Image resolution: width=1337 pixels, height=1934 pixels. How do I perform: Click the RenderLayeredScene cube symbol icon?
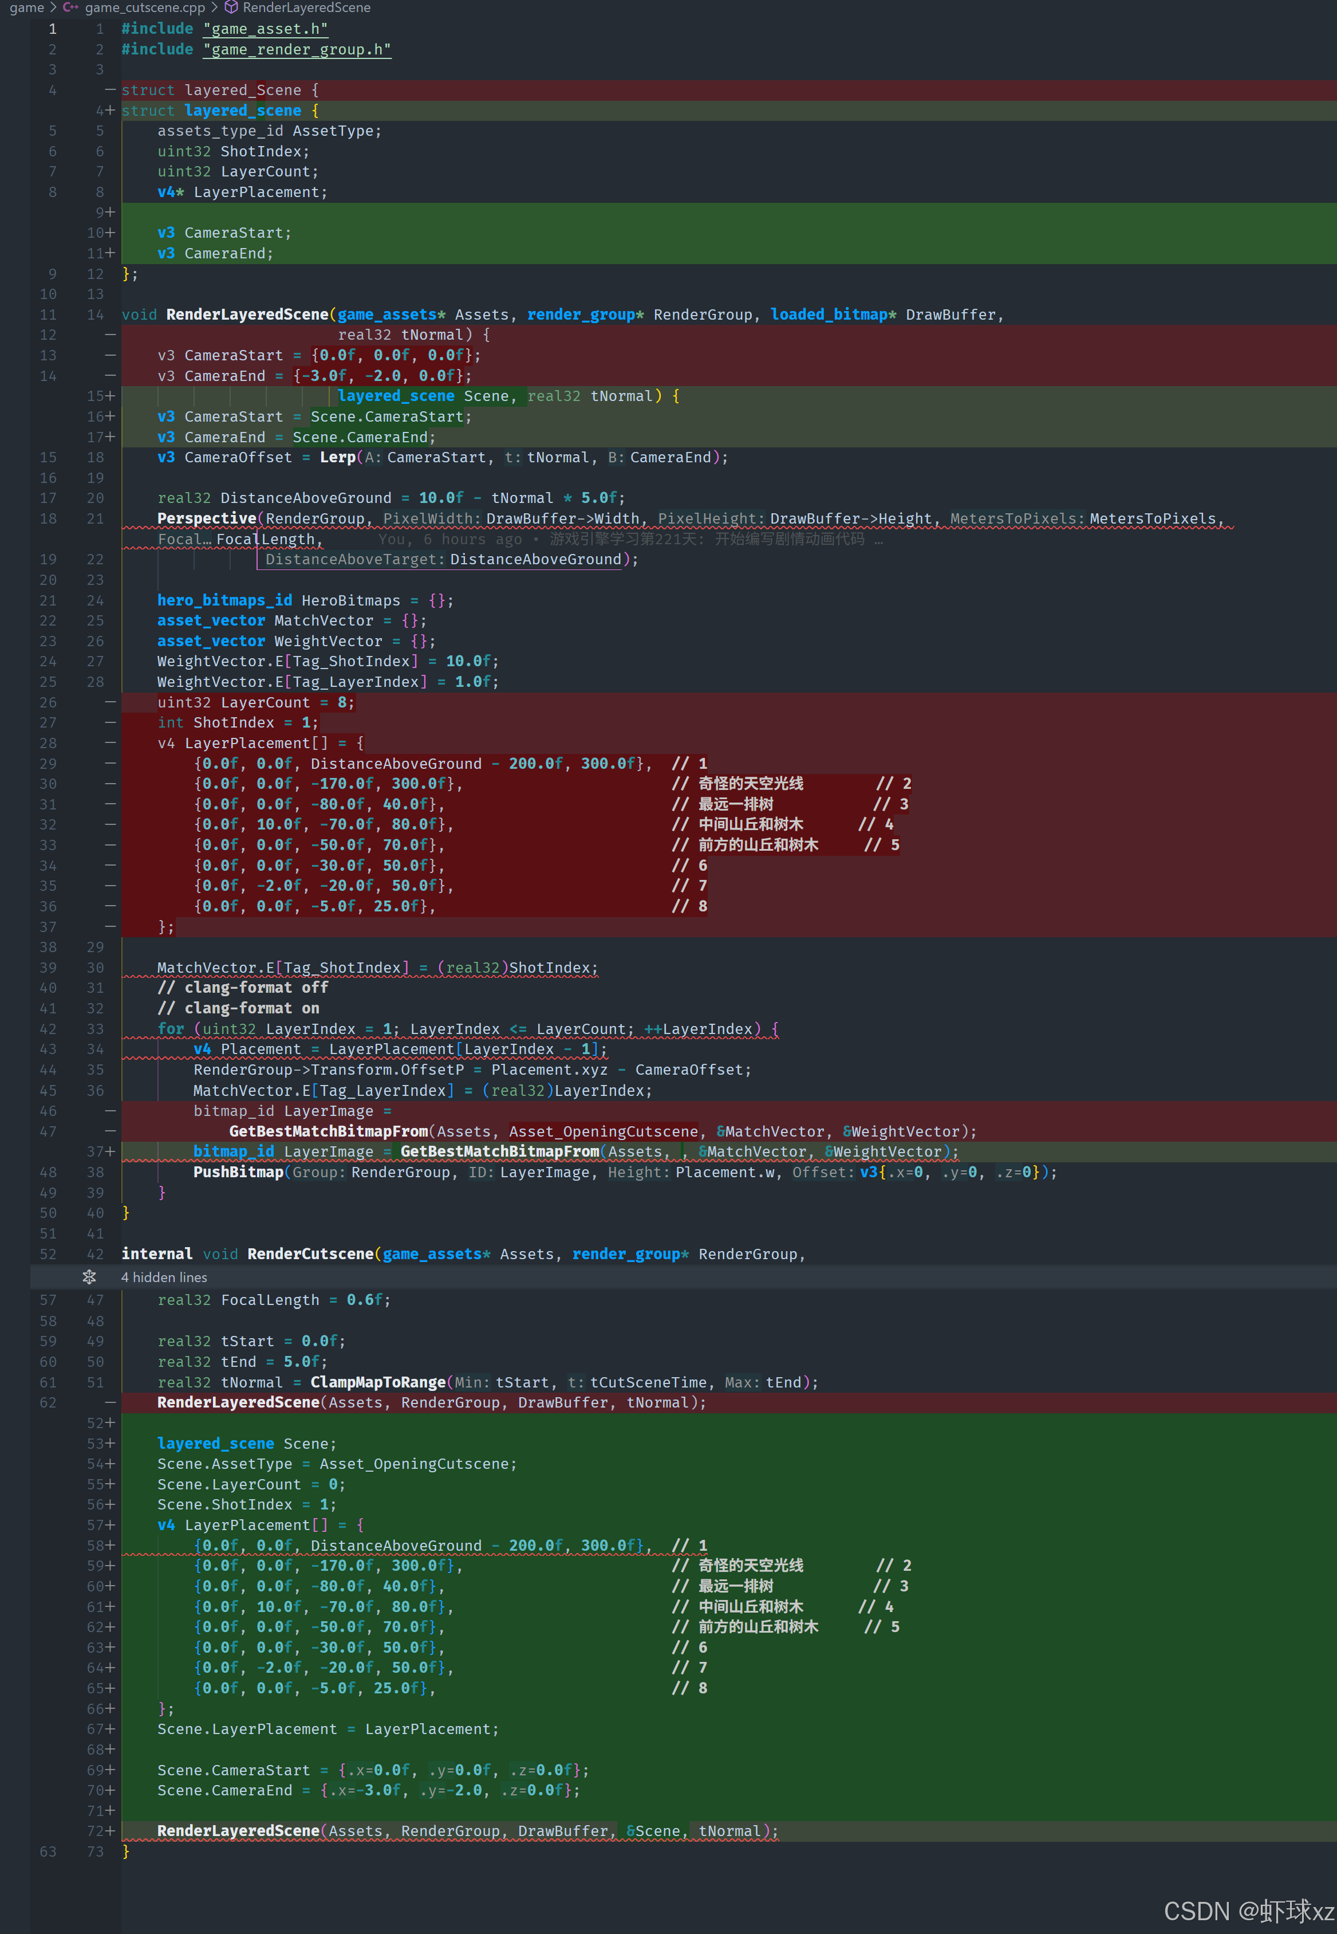pyautogui.click(x=231, y=7)
